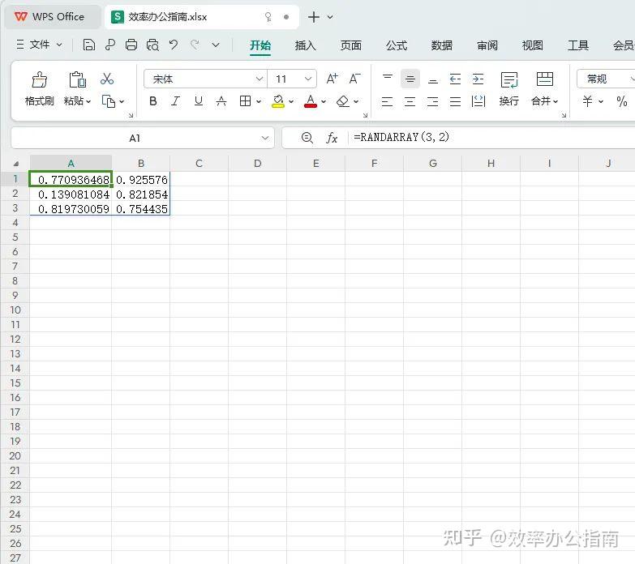635x564 pixels.
Task: Switch to the 数据 tab
Action: [x=441, y=45]
